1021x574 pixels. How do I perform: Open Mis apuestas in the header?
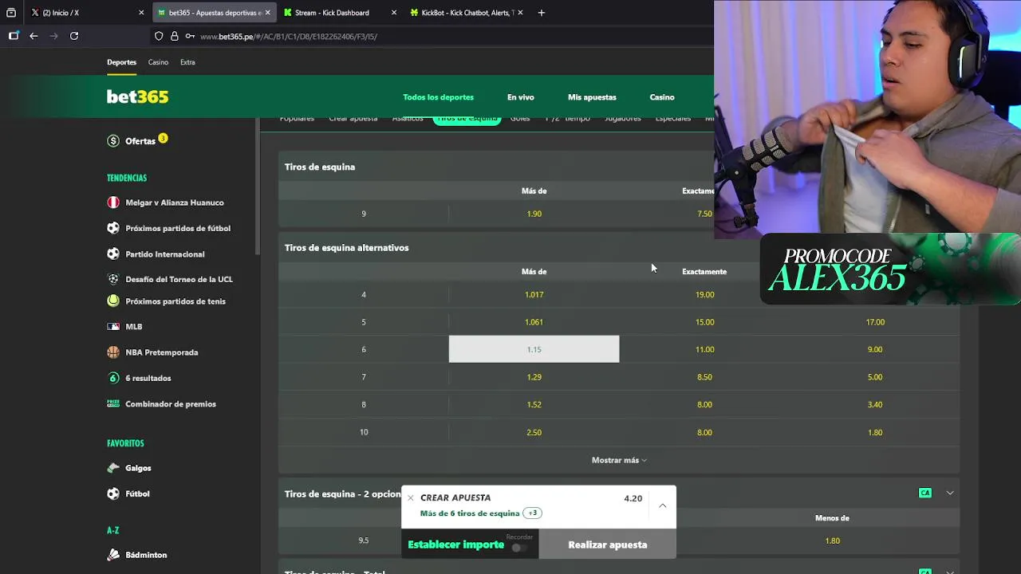(592, 97)
